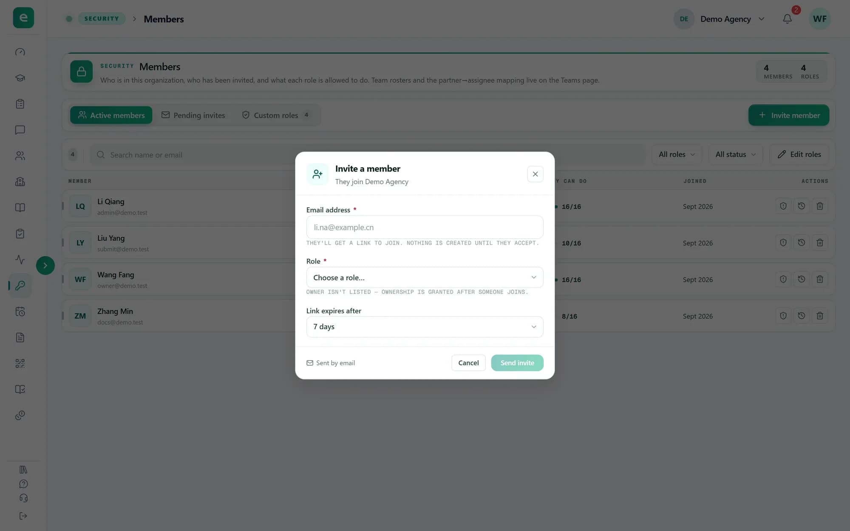
Task: Open the Link expires after 7 days dropdown
Action: click(x=425, y=327)
